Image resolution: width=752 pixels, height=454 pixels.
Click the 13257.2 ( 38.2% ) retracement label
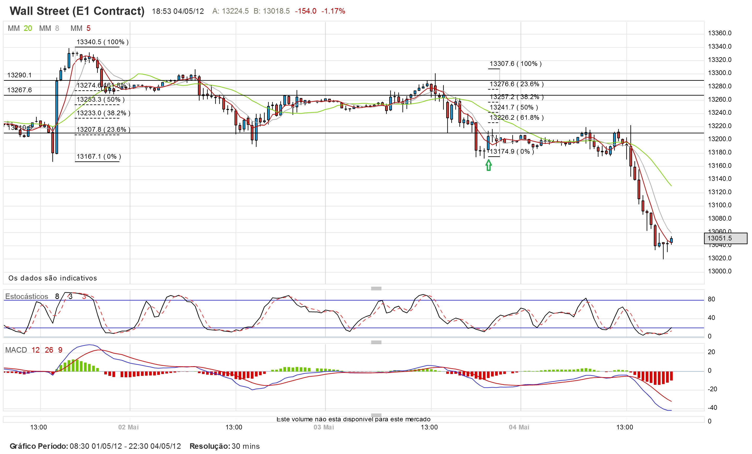[517, 97]
